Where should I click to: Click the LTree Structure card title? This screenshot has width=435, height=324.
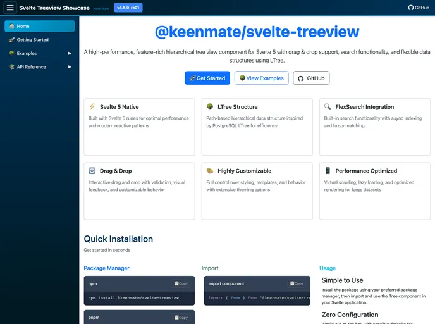tap(238, 107)
